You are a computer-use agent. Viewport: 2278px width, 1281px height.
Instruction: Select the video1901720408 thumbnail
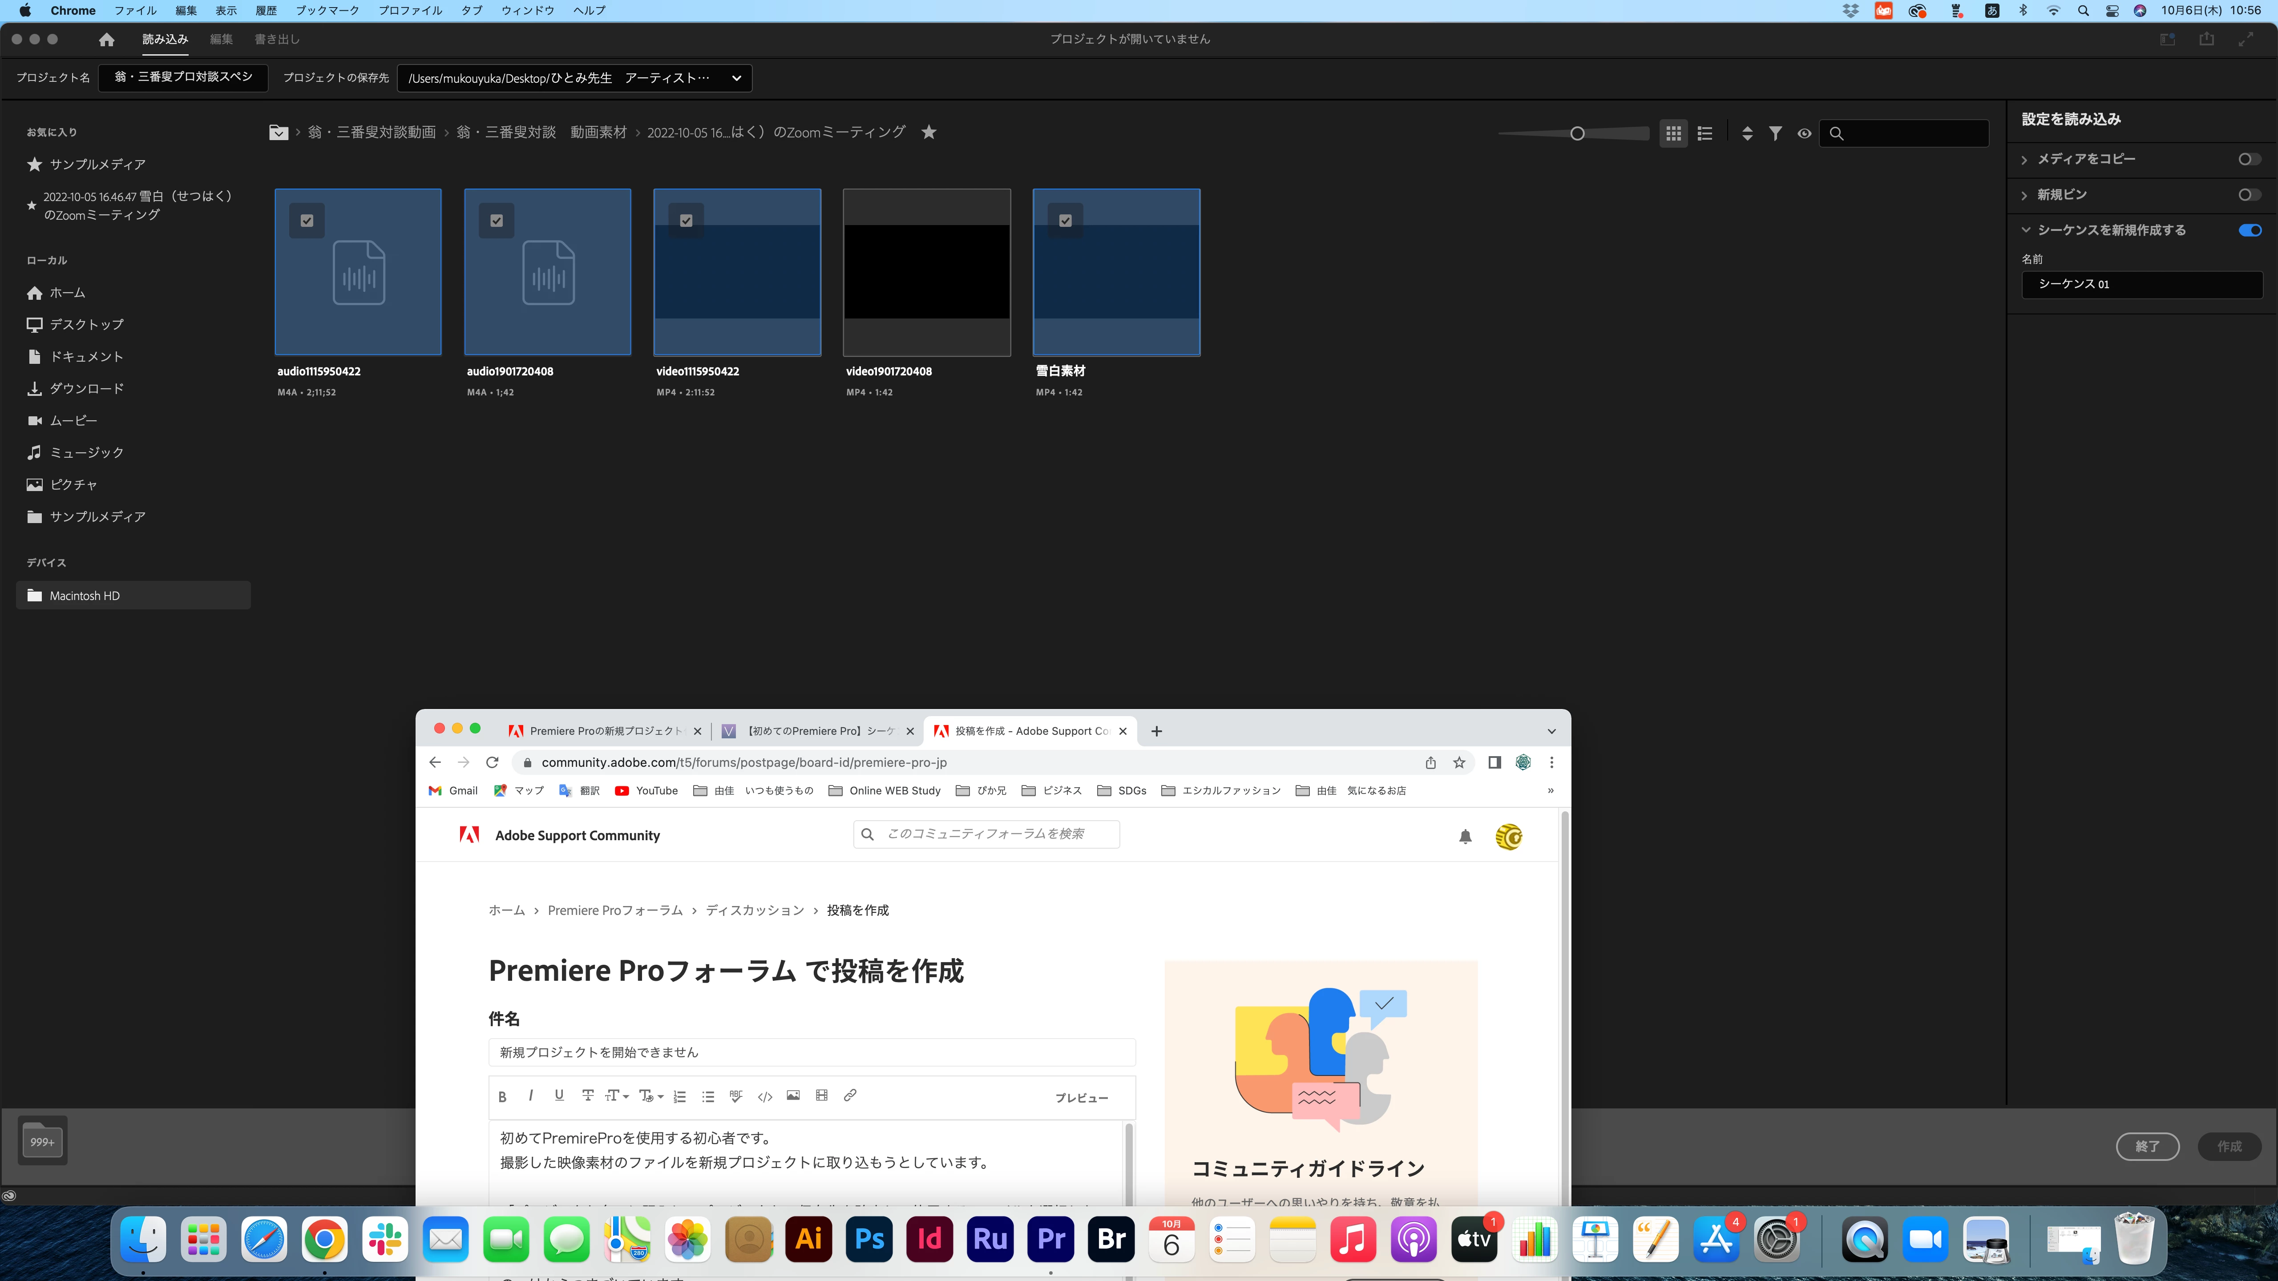(927, 272)
